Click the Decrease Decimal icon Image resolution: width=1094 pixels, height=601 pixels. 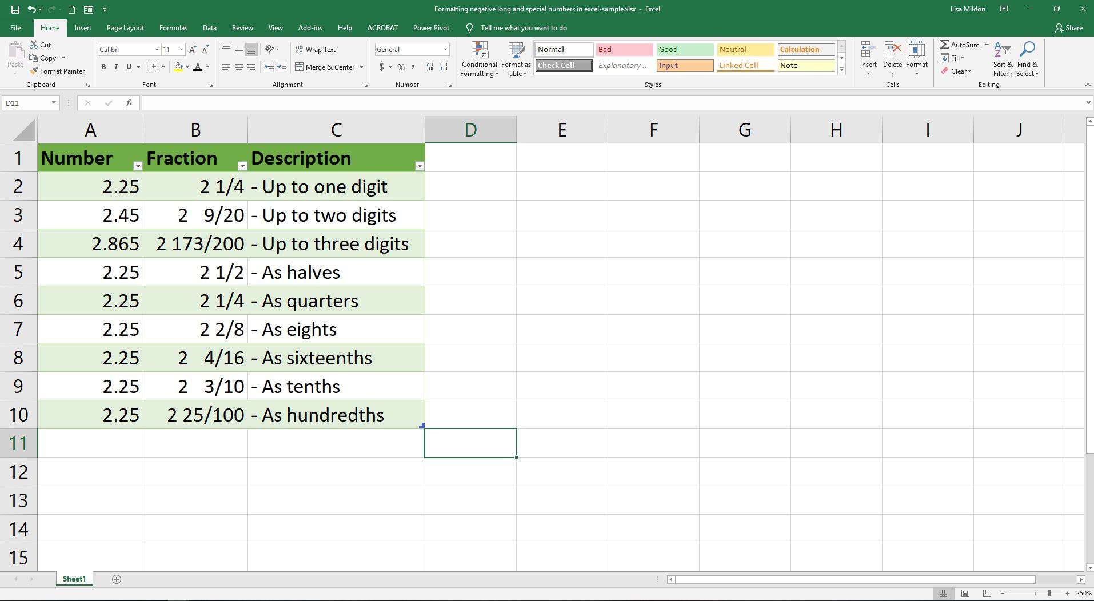coord(443,67)
